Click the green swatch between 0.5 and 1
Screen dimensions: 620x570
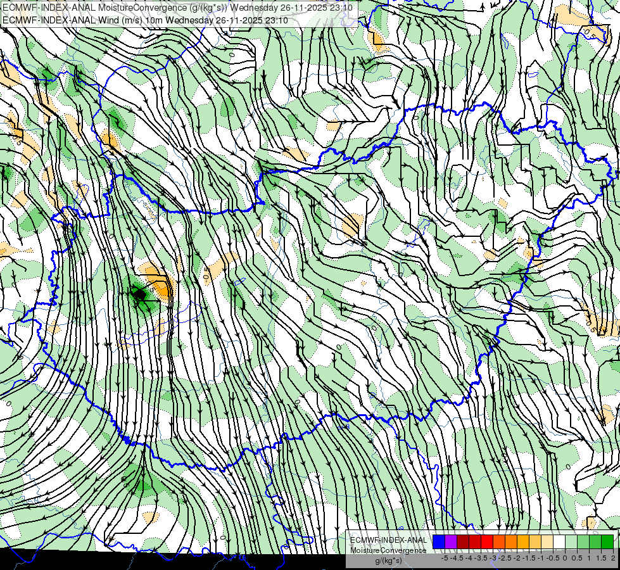pos(583,542)
